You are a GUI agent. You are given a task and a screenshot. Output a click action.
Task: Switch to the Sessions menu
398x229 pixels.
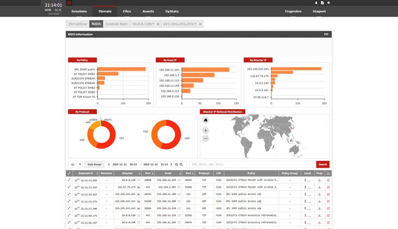pyautogui.click(x=79, y=11)
